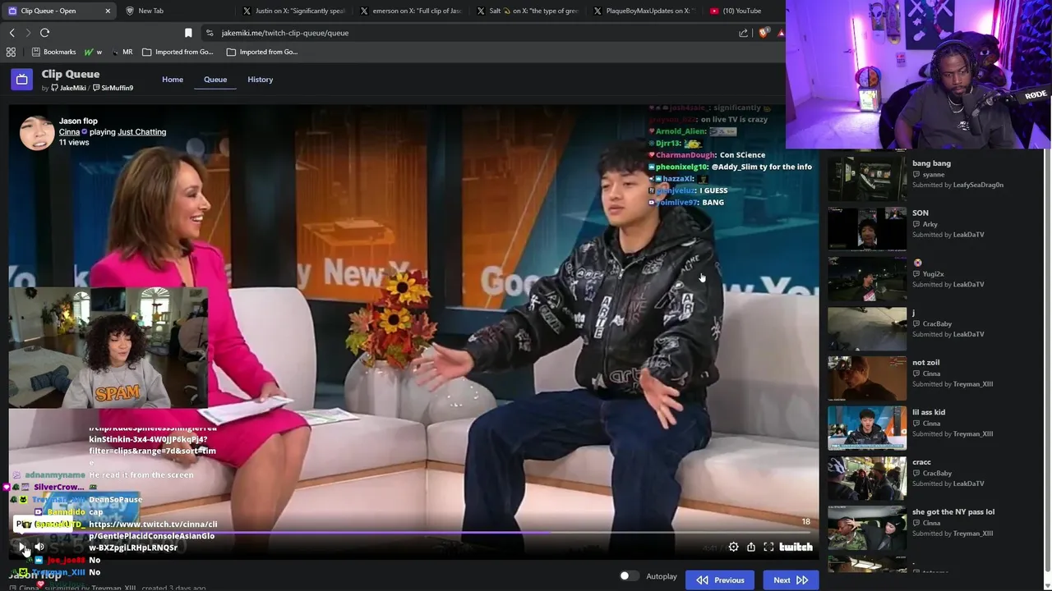
Task: Select the Yugi2x clip thumbnail
Action: pyautogui.click(x=867, y=277)
